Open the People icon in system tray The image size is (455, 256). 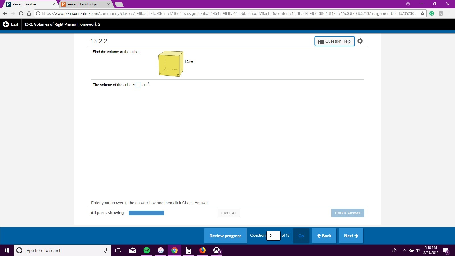(x=394, y=250)
